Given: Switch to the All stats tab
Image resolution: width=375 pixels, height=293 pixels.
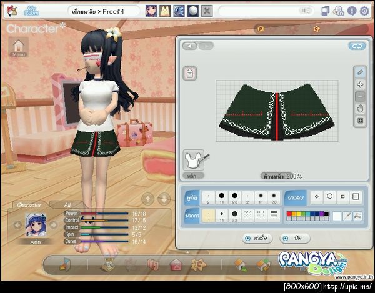Looking at the screenshot, I should [67, 205].
